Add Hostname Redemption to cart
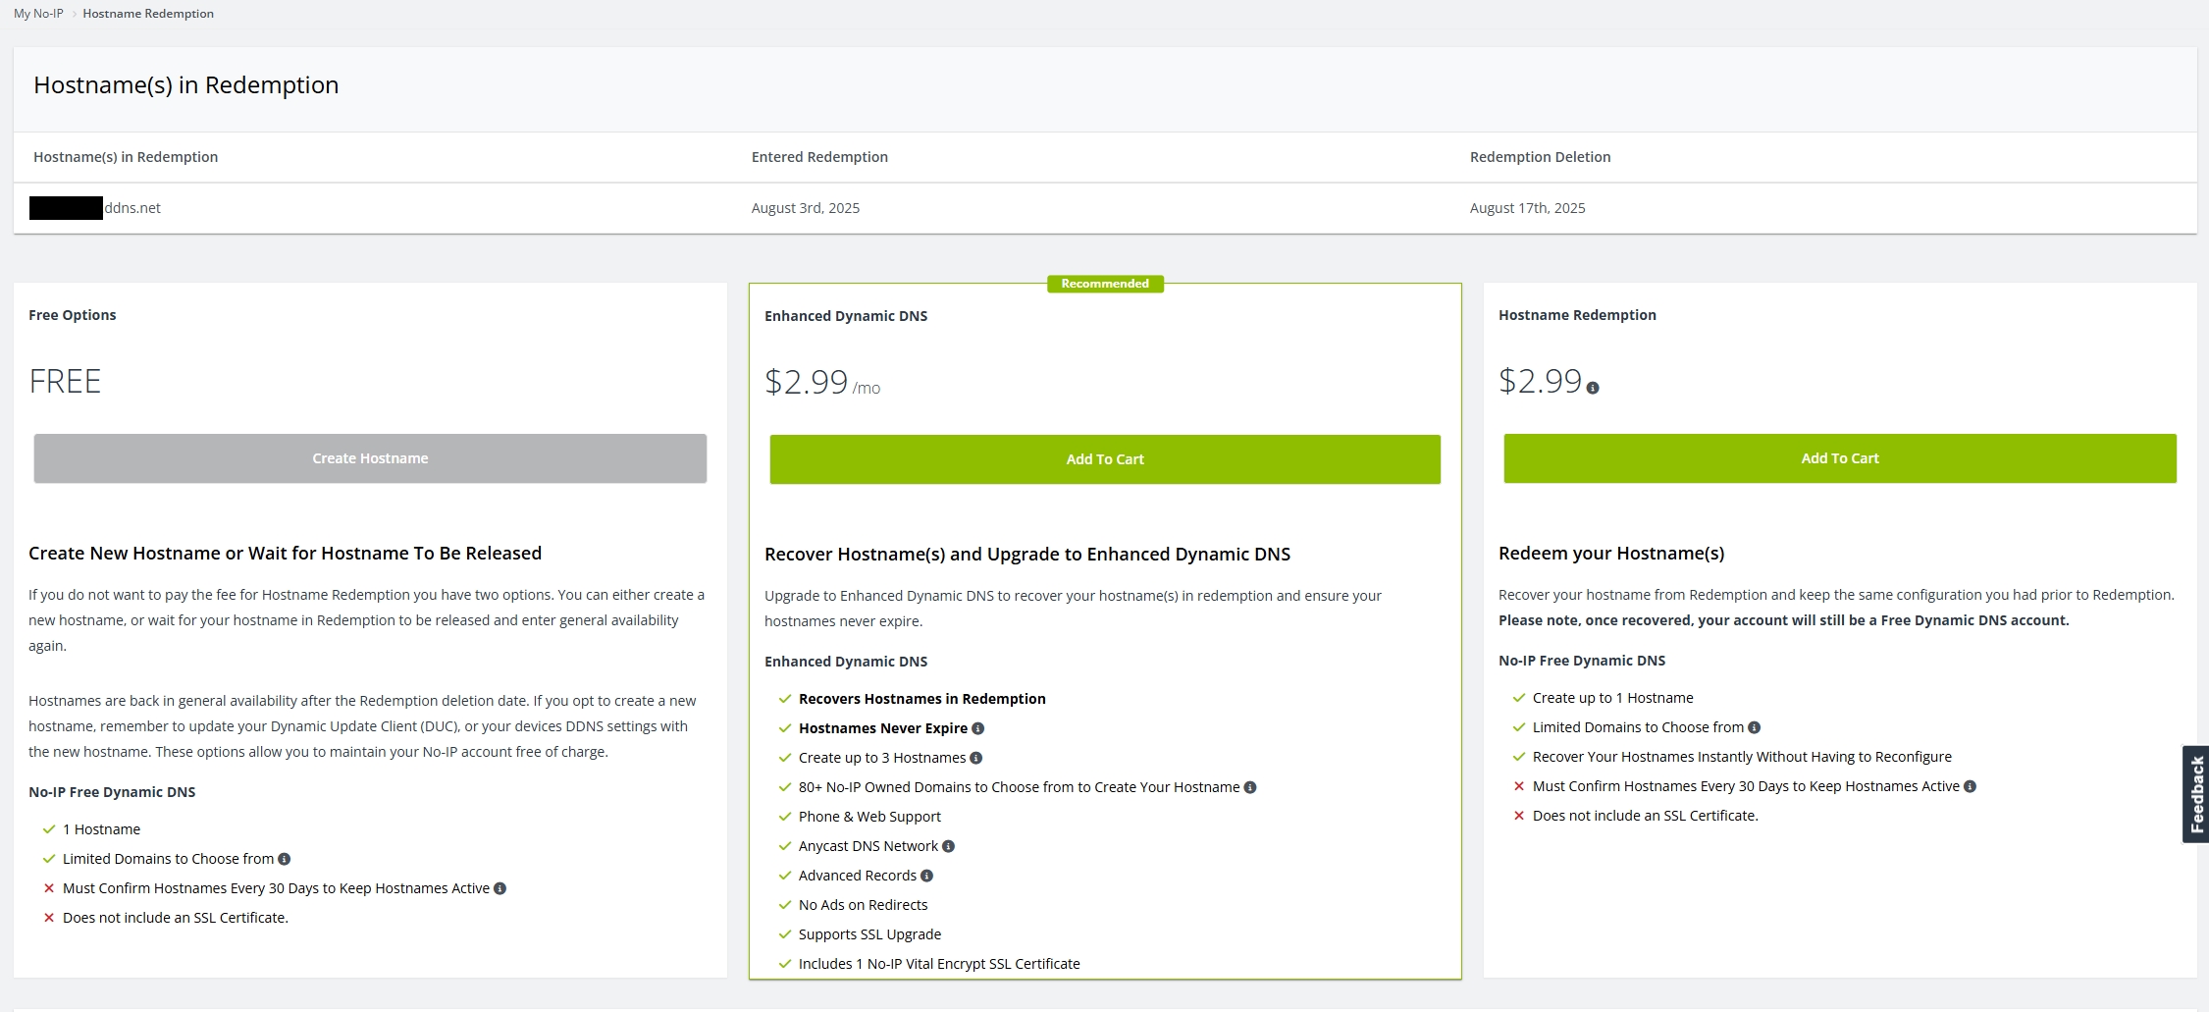This screenshot has width=2209, height=1012. click(x=1840, y=458)
